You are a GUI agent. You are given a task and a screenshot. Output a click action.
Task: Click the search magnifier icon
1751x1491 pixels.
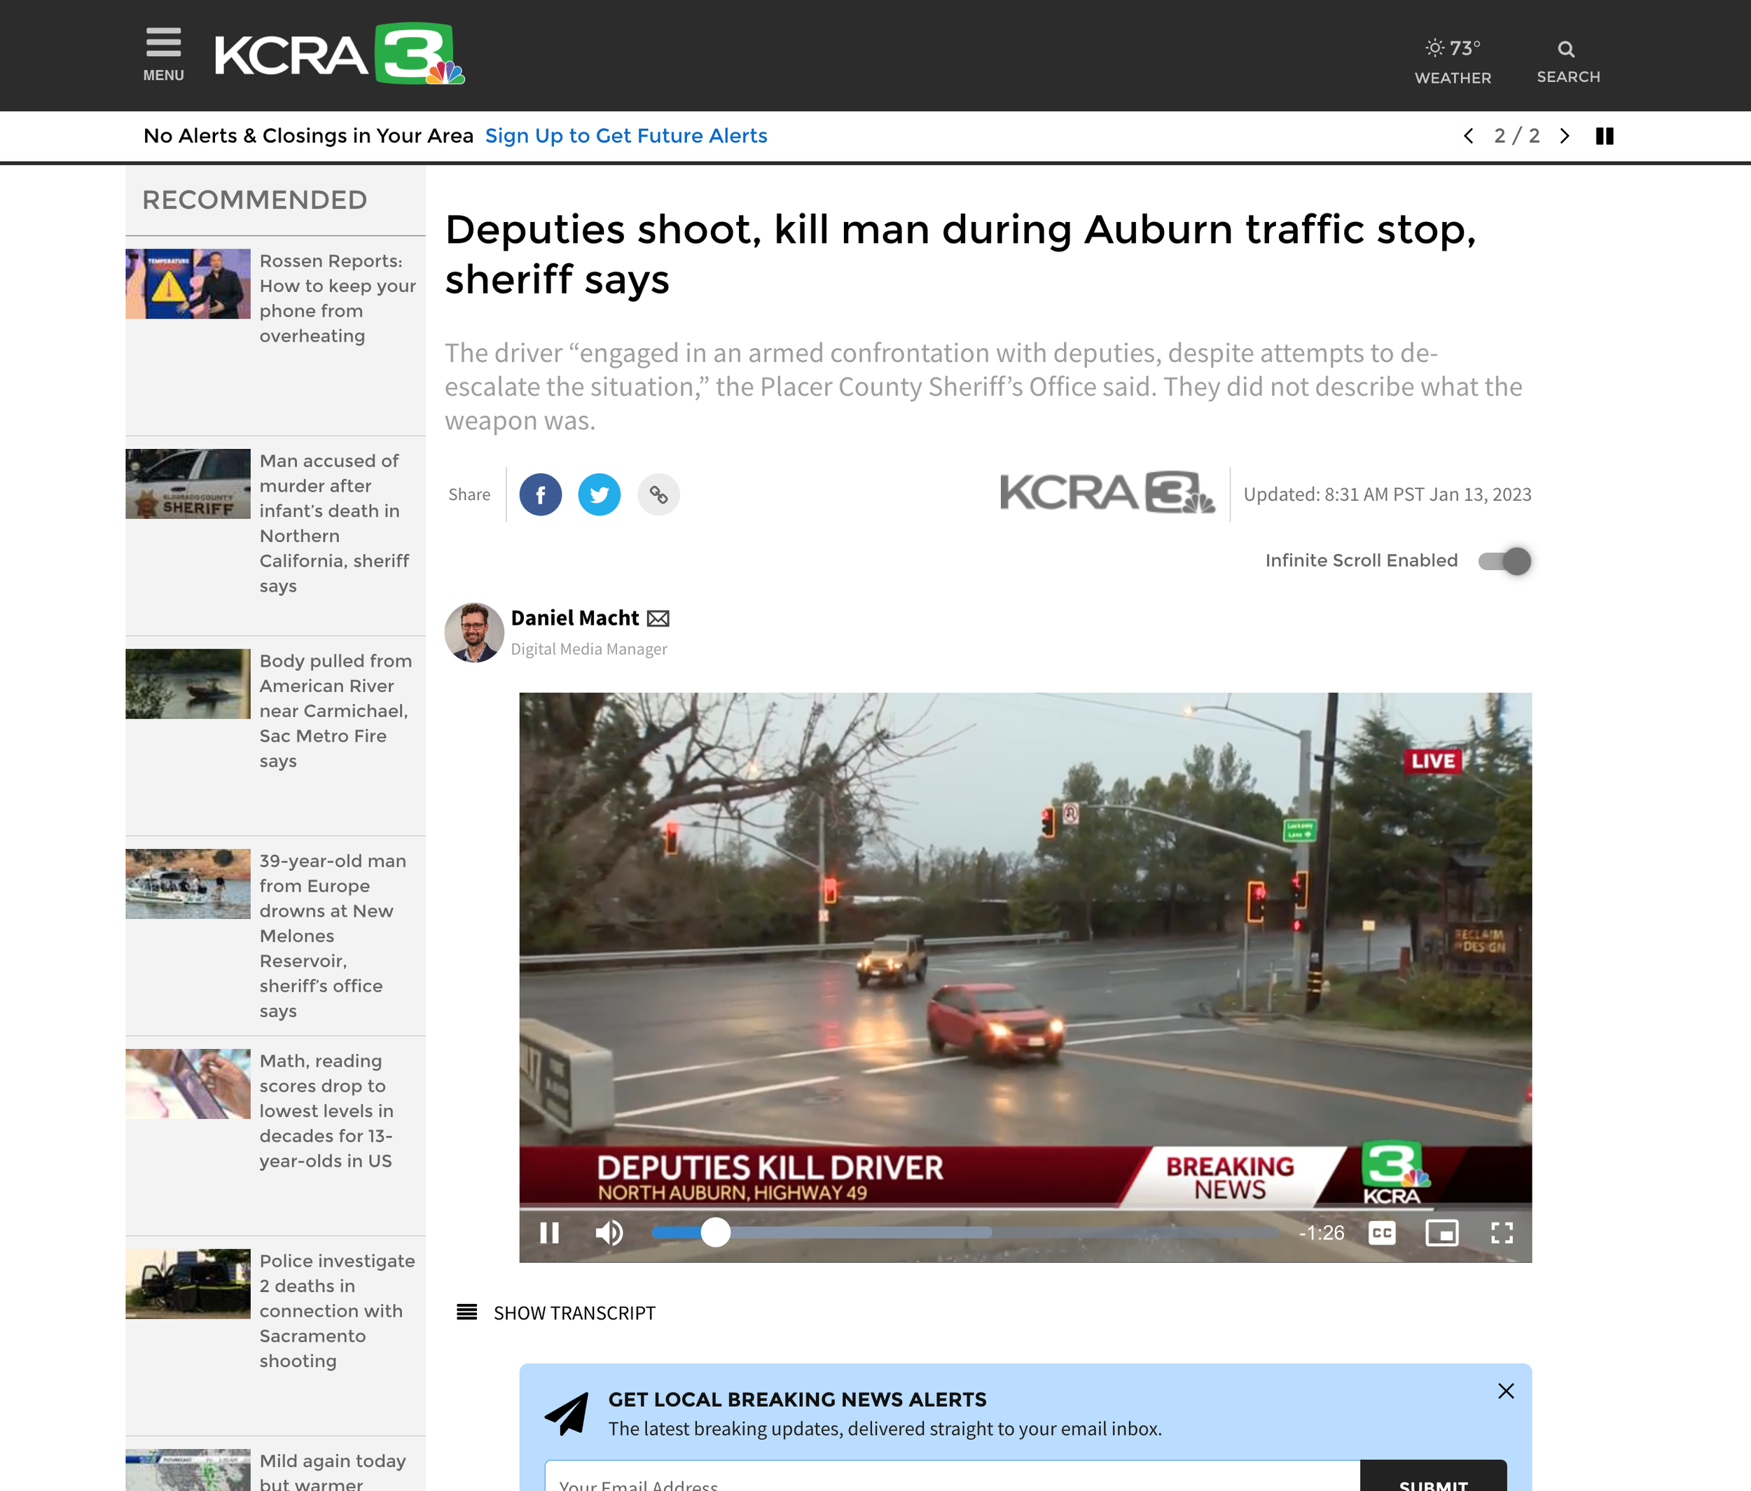tap(1566, 49)
